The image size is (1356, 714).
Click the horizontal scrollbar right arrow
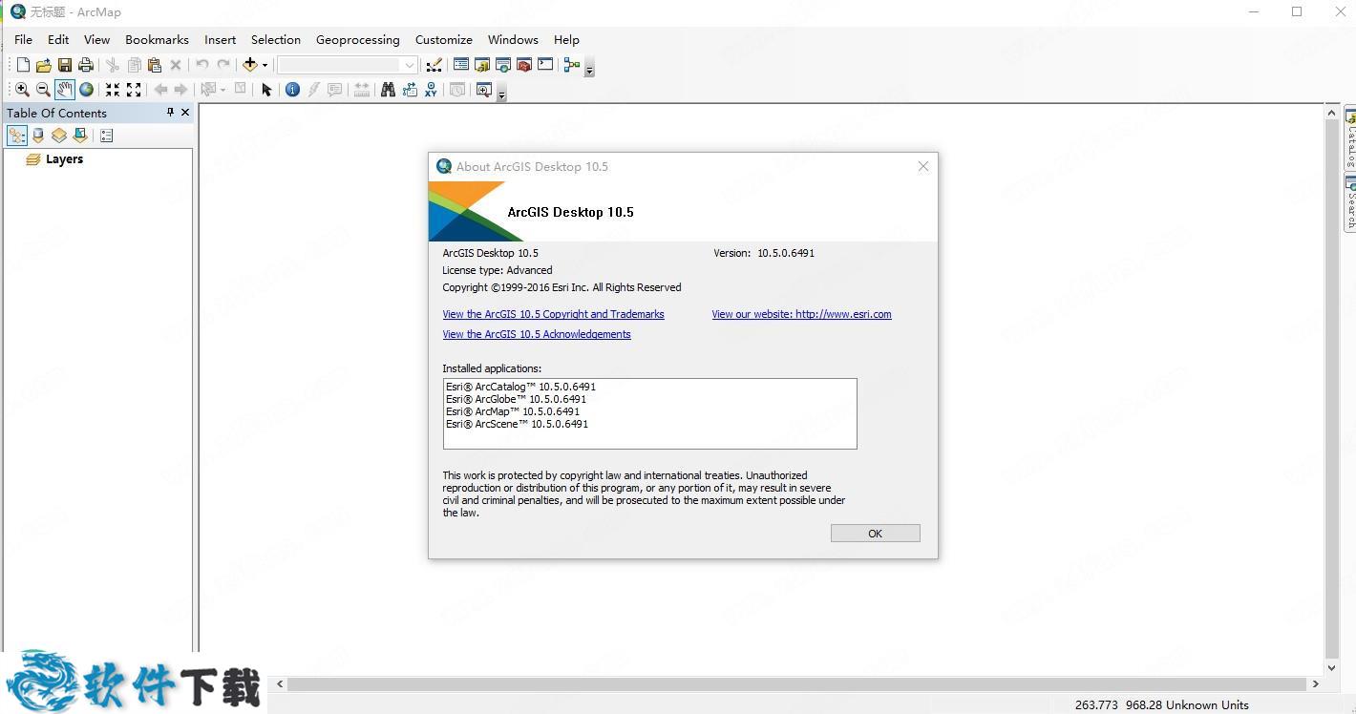[x=1316, y=684]
